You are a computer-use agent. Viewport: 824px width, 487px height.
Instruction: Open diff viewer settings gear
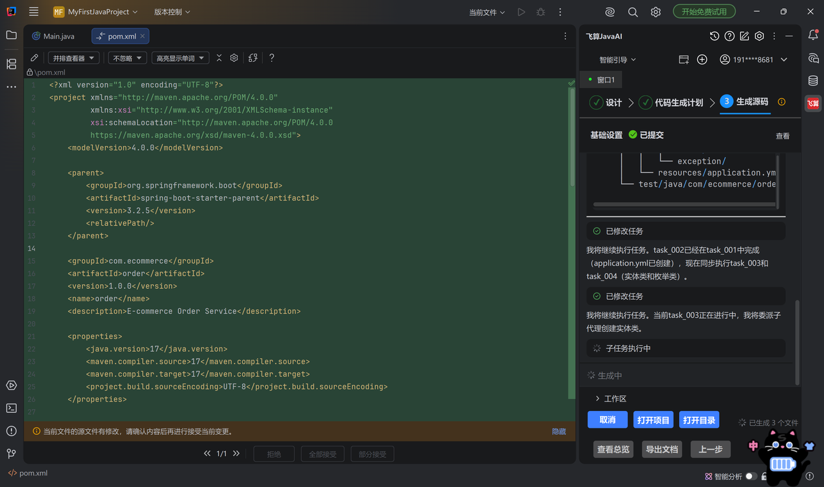tap(234, 58)
